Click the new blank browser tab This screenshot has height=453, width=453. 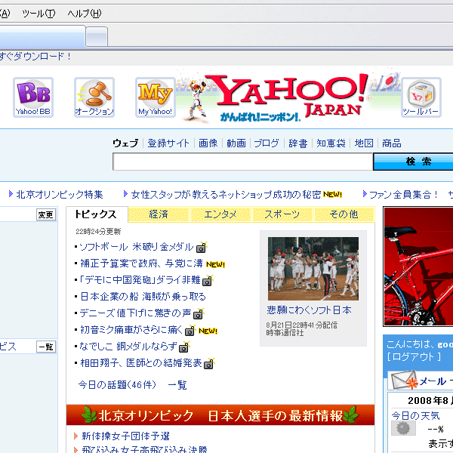click(97, 36)
